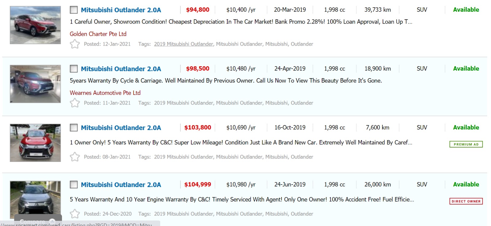The image size is (491, 226).
Task: Click first listing's '2019 Mitsubishi Outlander' tag
Action: (x=184, y=44)
